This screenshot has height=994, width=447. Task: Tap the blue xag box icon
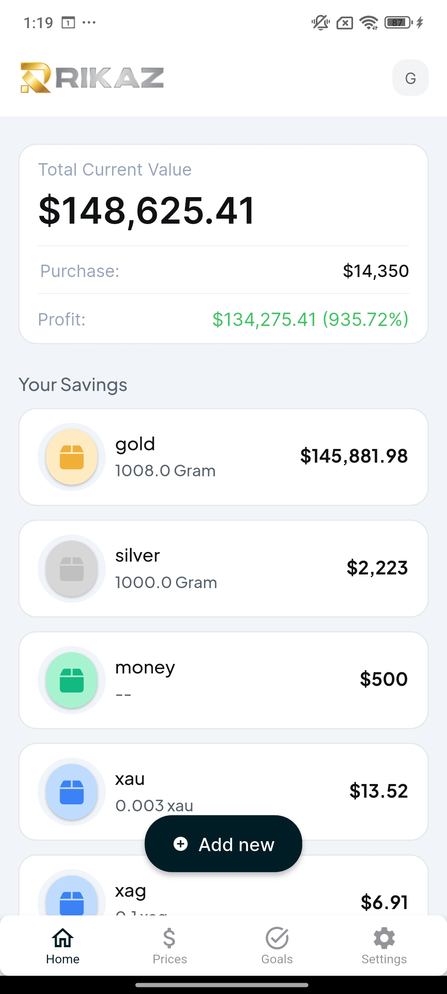(72, 899)
